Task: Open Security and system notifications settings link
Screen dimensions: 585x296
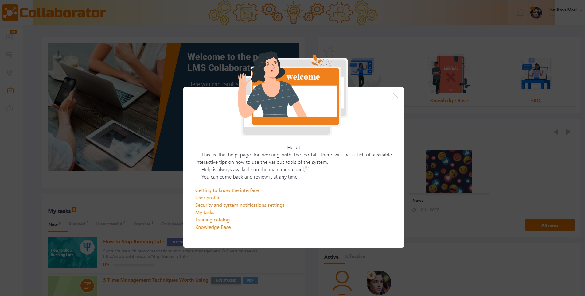Action: pyautogui.click(x=240, y=205)
